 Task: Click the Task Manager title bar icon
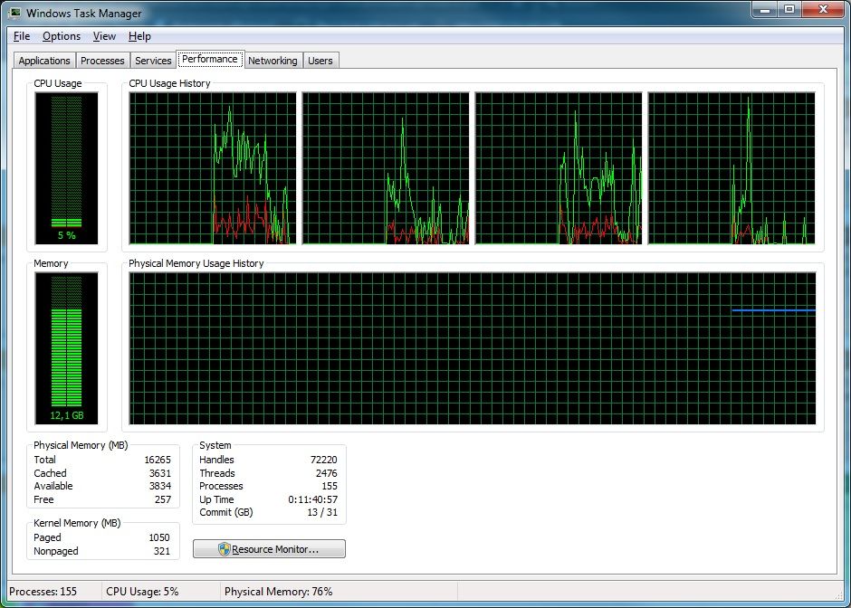point(14,12)
